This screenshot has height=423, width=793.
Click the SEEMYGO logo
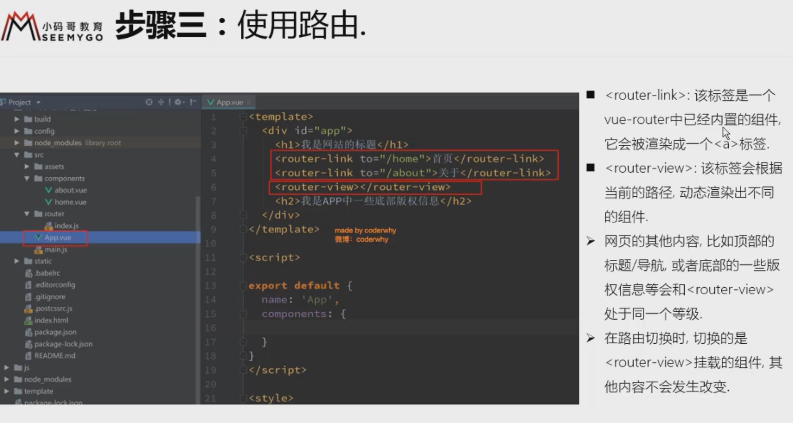52,26
